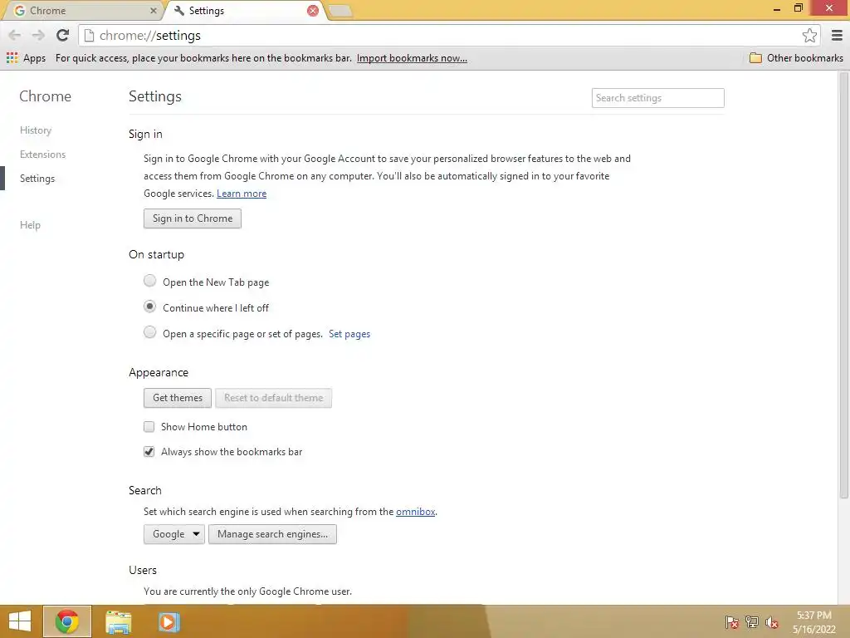This screenshot has height=638, width=850.
Task: Open File Explorer from the taskbar
Action: tap(118, 622)
